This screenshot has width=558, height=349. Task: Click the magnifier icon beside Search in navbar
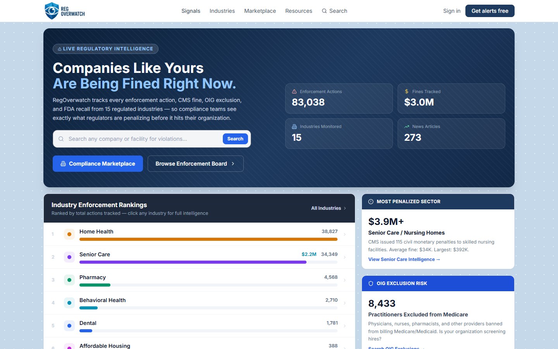(x=324, y=11)
